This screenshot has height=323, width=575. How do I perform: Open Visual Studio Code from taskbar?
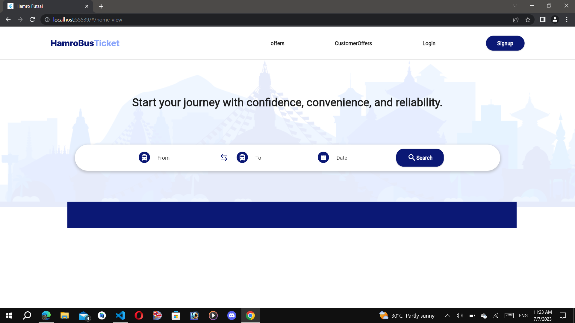120,316
